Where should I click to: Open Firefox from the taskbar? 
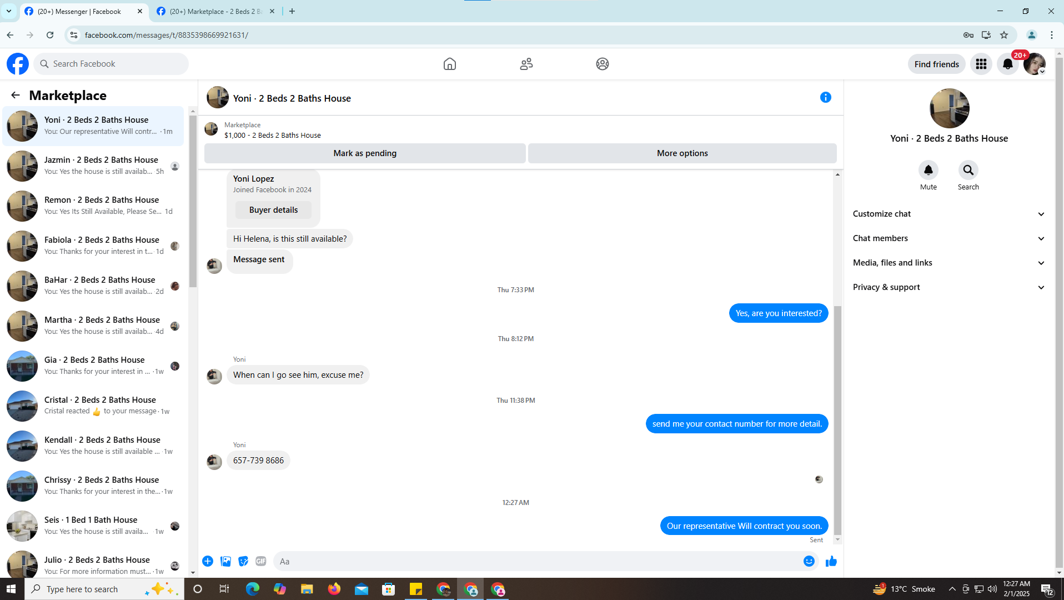coord(334,589)
